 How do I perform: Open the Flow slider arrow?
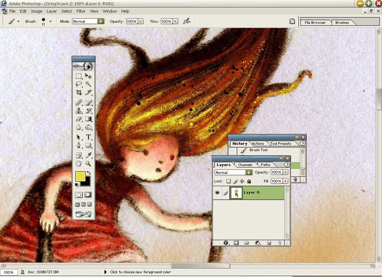click(x=175, y=21)
